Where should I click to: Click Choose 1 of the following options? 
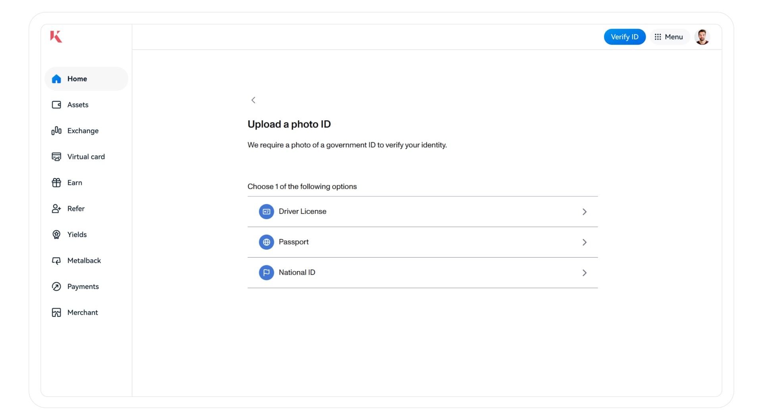point(302,187)
